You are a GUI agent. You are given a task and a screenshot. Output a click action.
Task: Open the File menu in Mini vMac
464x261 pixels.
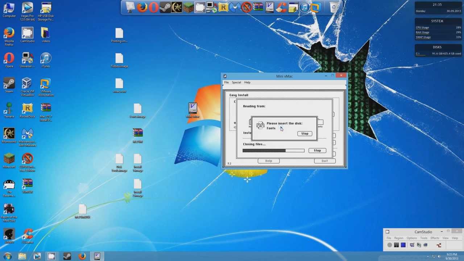click(226, 82)
